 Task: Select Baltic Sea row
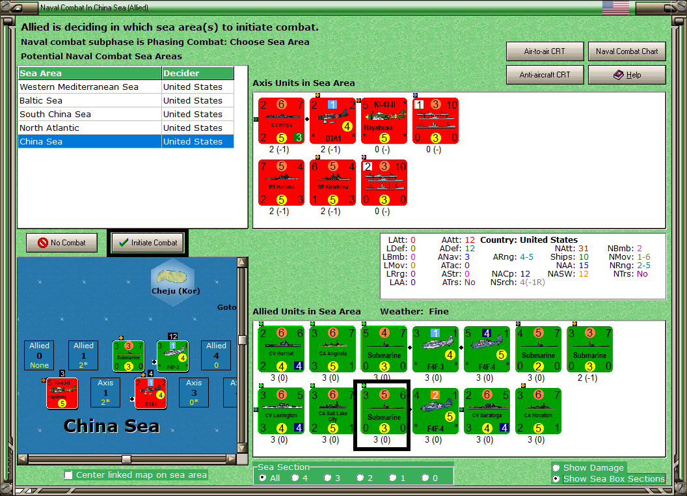tap(126, 100)
